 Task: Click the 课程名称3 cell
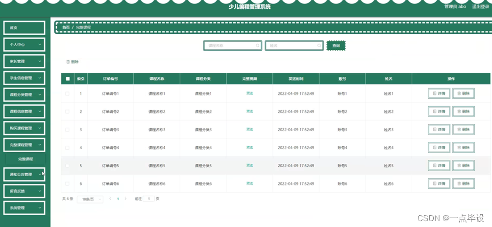(157, 130)
